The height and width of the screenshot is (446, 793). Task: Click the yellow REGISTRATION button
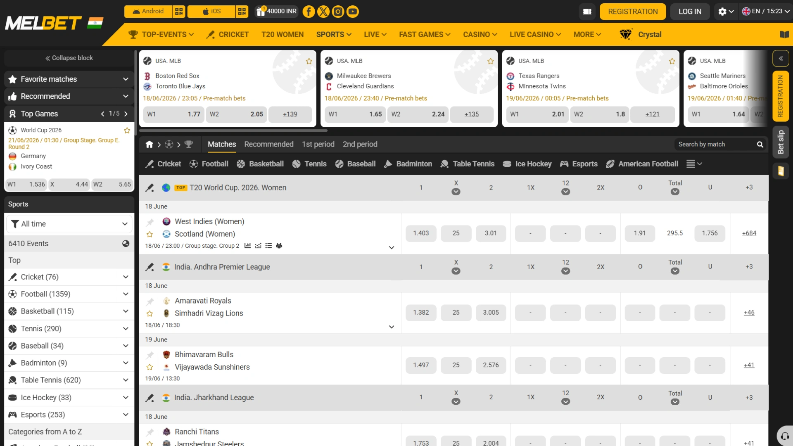point(633,12)
